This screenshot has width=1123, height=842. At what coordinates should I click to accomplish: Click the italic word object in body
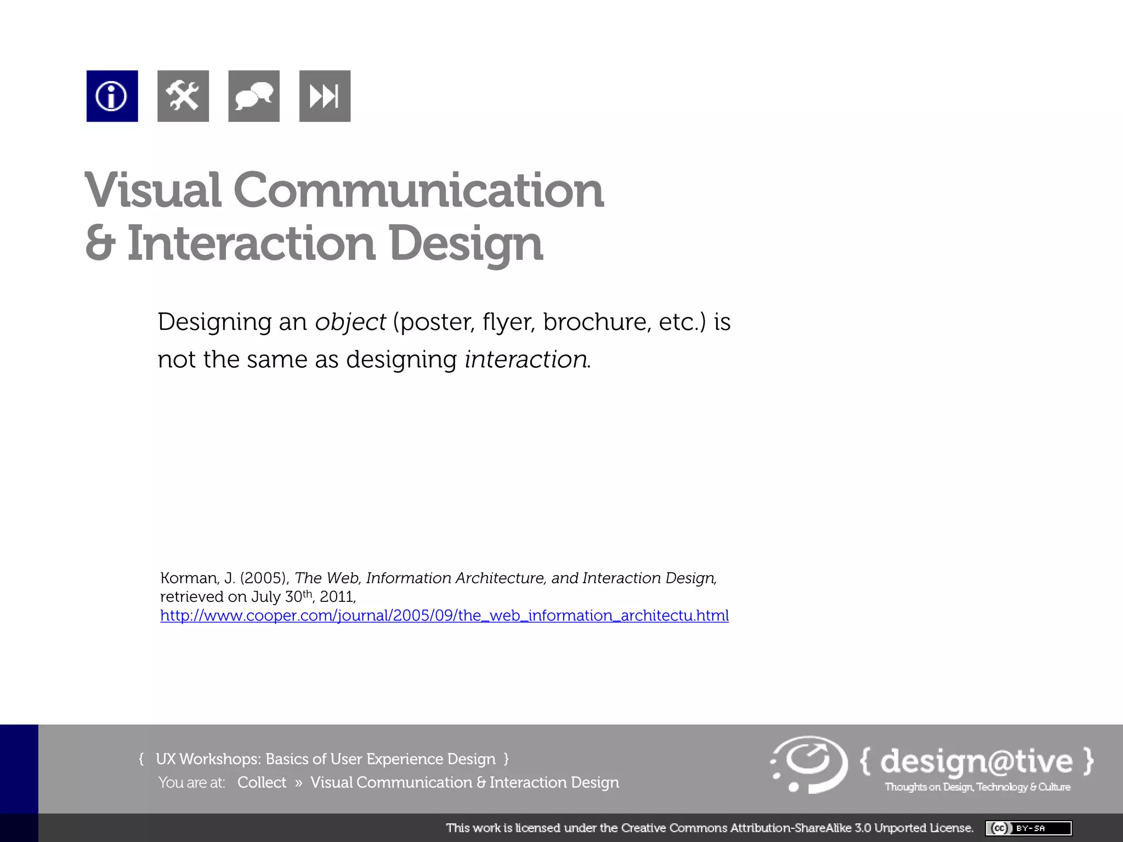(x=350, y=322)
